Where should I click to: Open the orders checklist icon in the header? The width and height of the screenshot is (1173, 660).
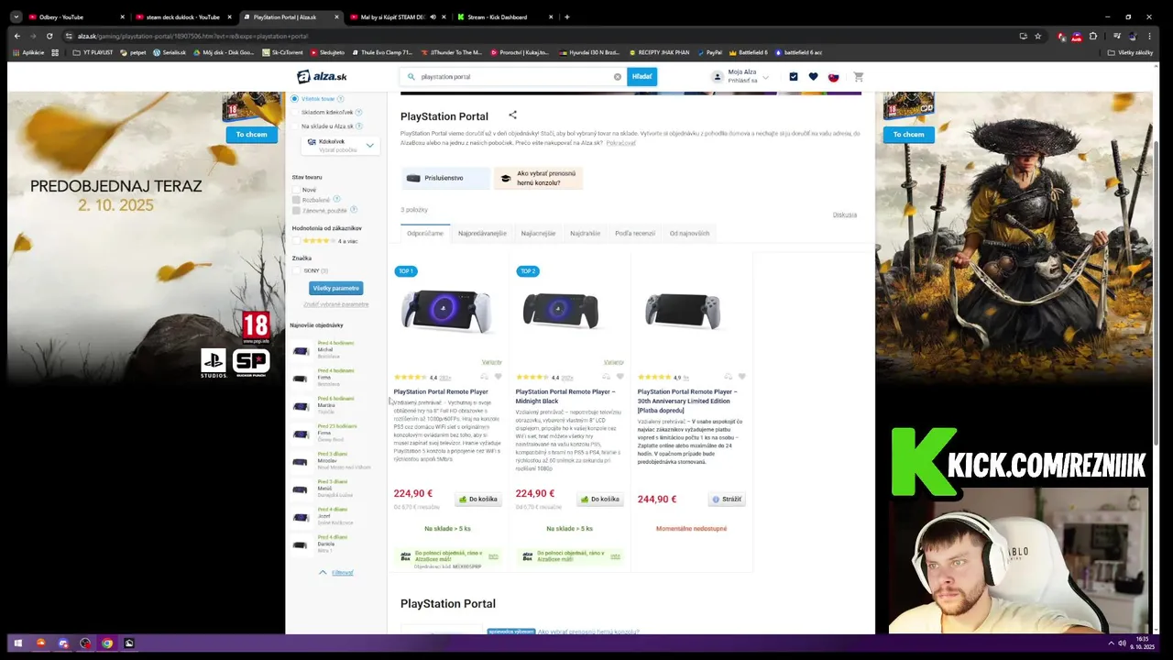(x=794, y=77)
